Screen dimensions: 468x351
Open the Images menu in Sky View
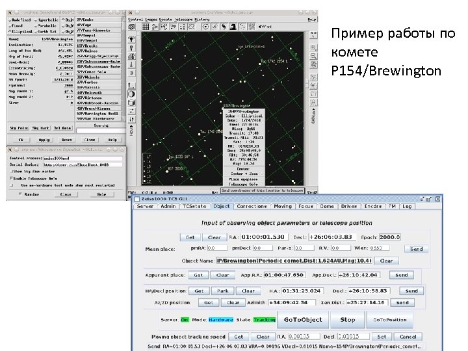point(151,19)
